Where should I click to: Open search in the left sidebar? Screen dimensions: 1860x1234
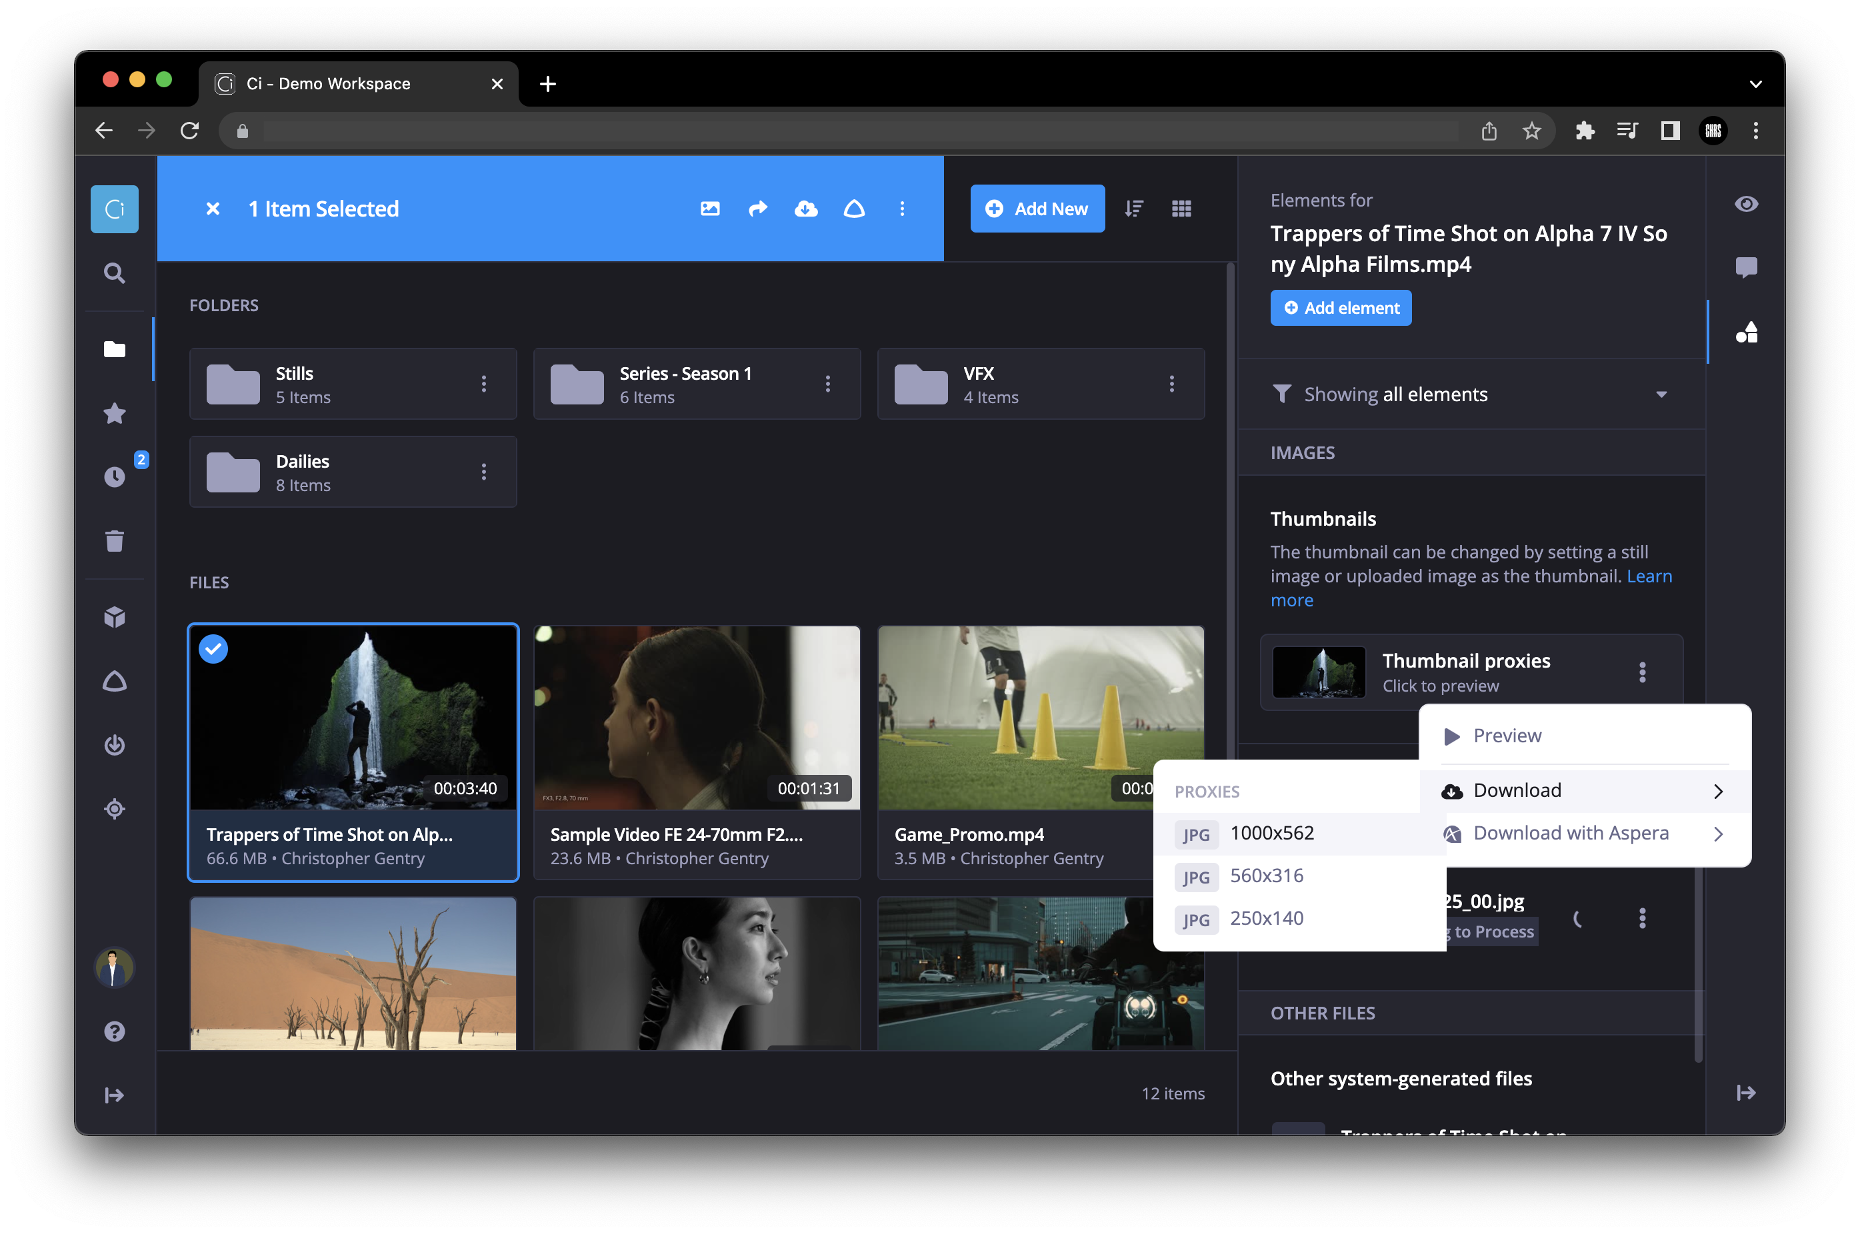[x=114, y=273]
